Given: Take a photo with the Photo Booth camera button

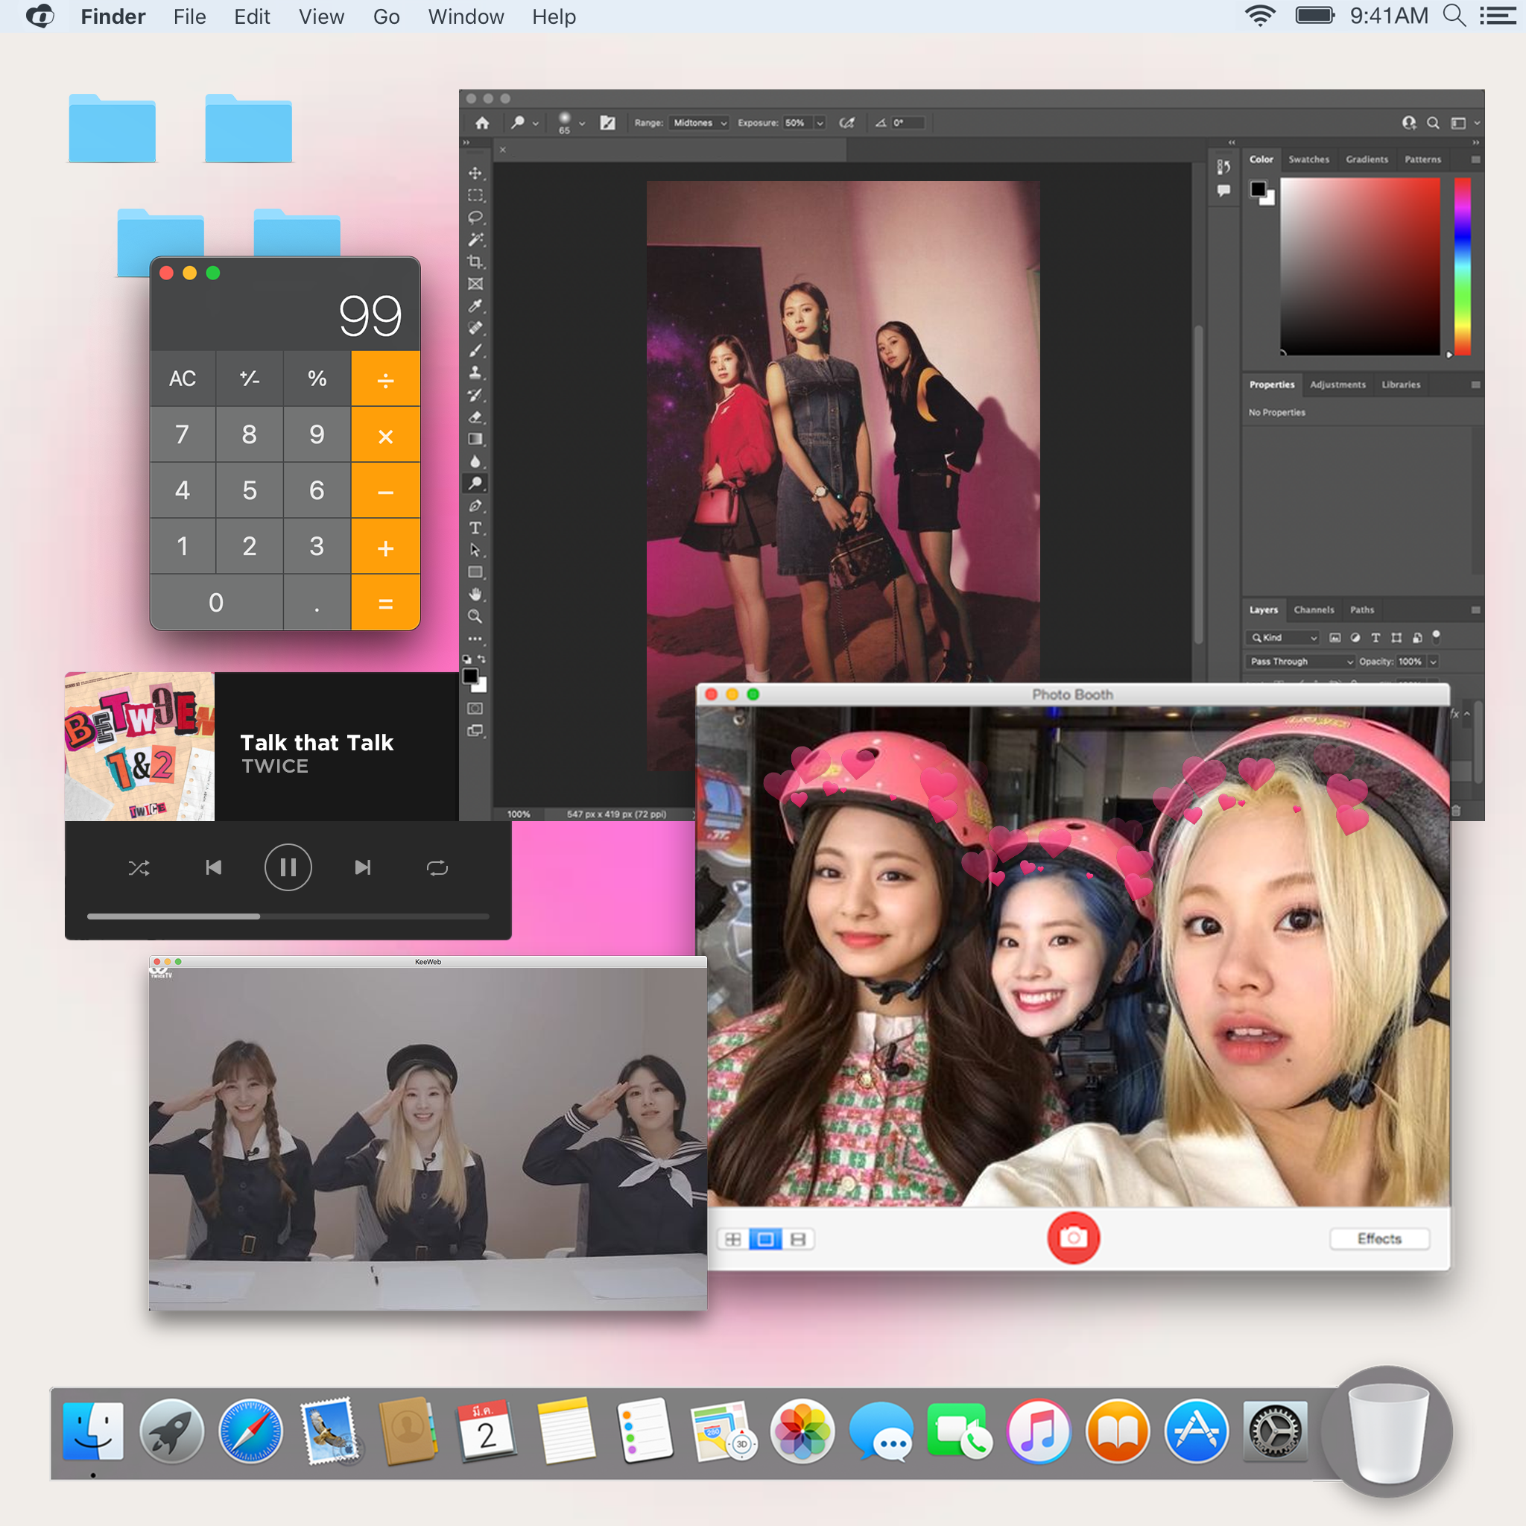Looking at the screenshot, I should pyautogui.click(x=1074, y=1238).
